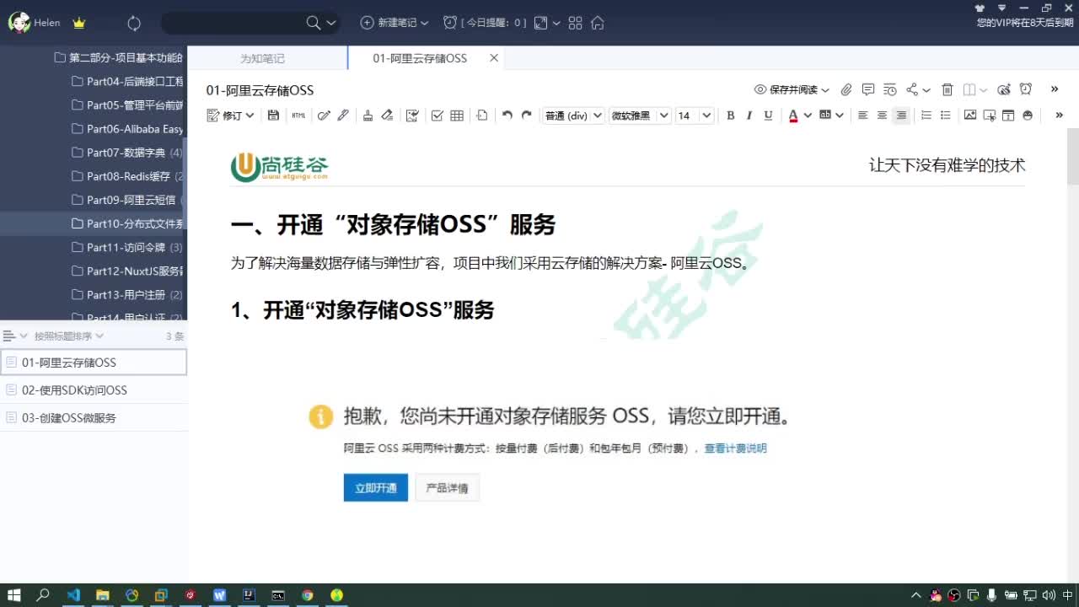
Task: Close the 01-阿里云存储OSS tab
Action: pos(494,58)
